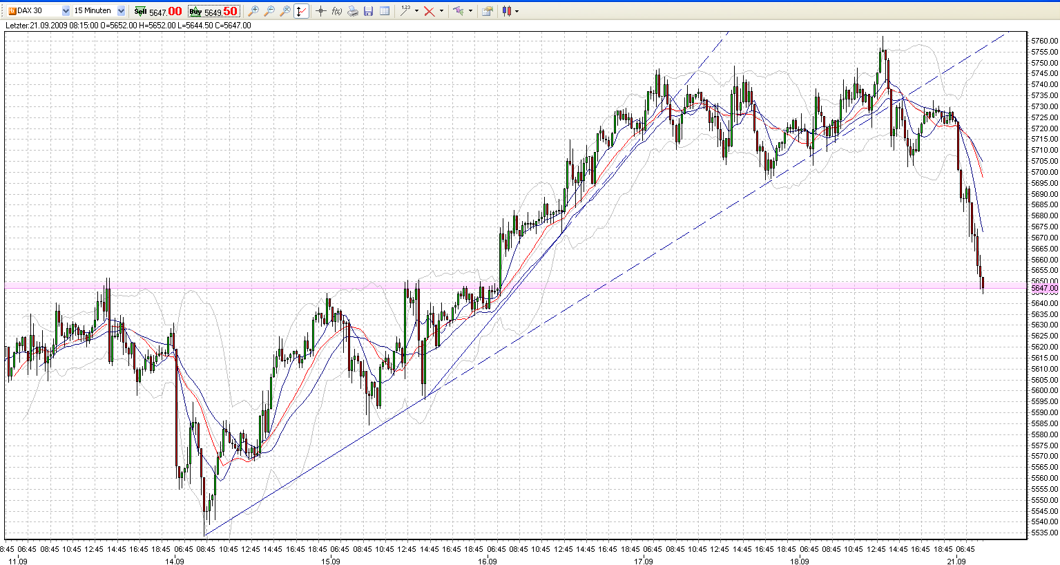Click the red X delete drawings icon

(430, 11)
